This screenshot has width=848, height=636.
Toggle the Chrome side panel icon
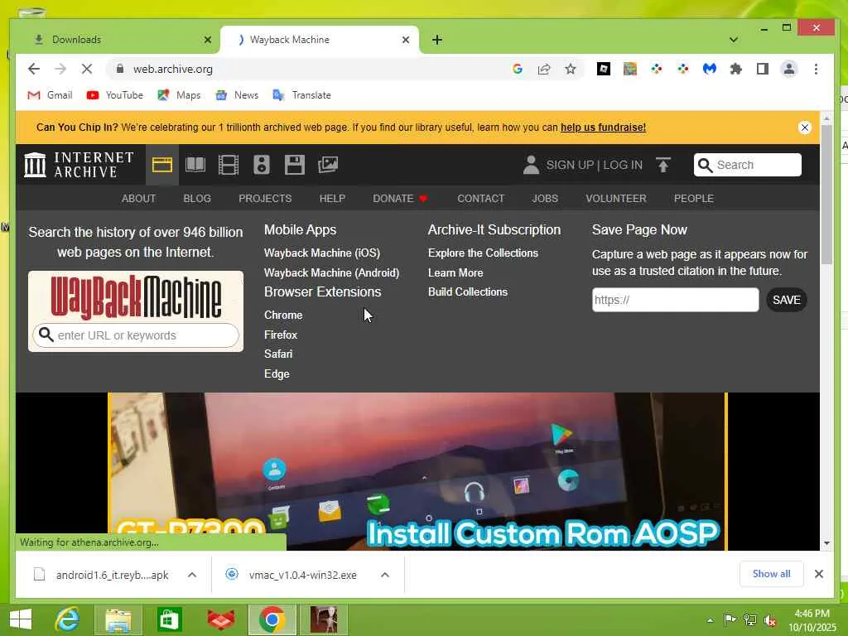tap(763, 69)
